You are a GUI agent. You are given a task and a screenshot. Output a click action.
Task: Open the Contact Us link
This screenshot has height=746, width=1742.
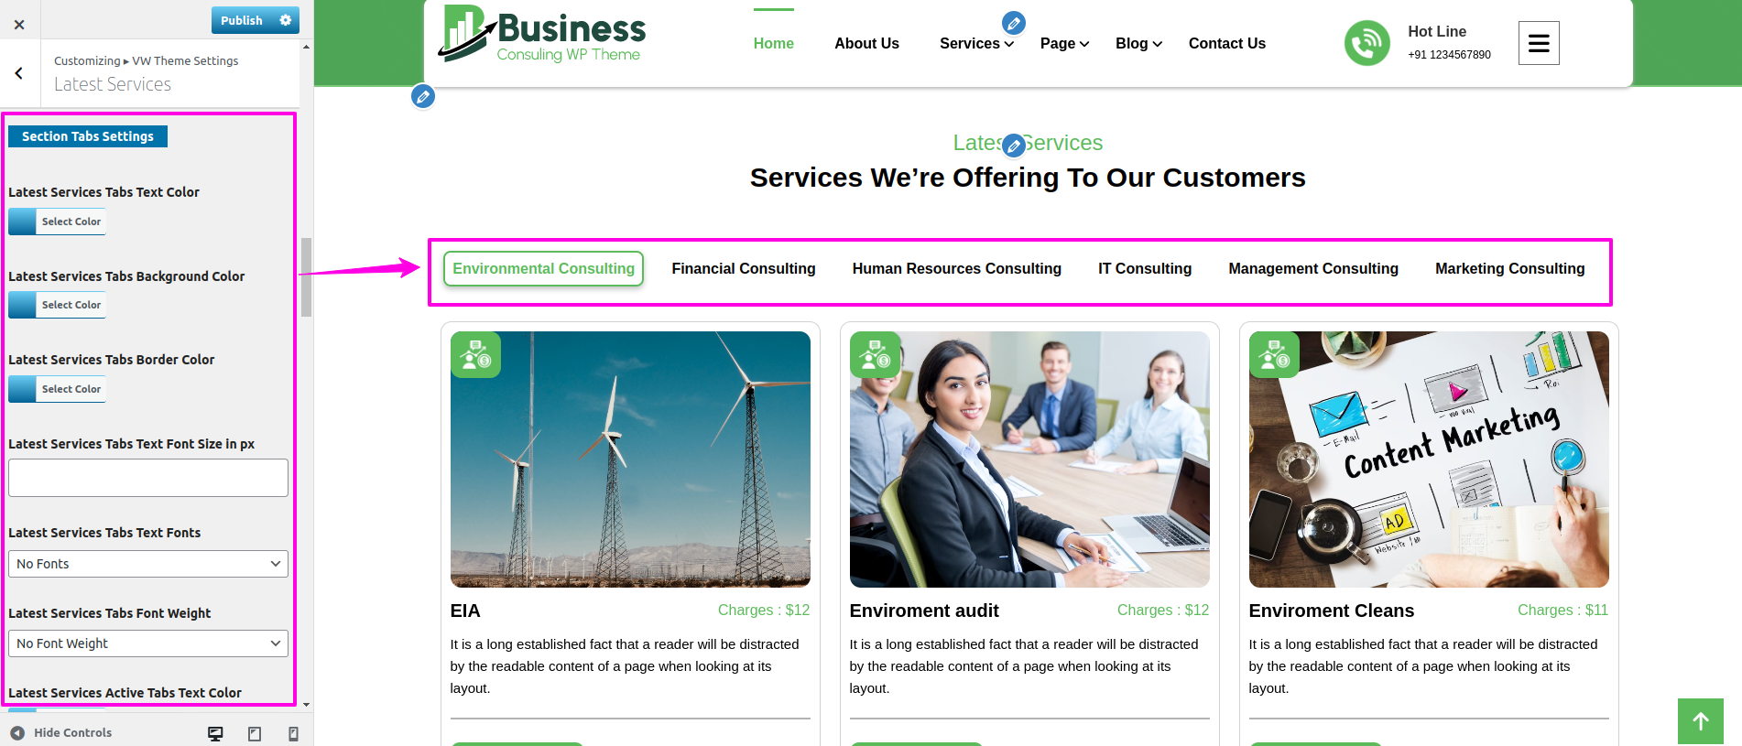click(x=1226, y=44)
